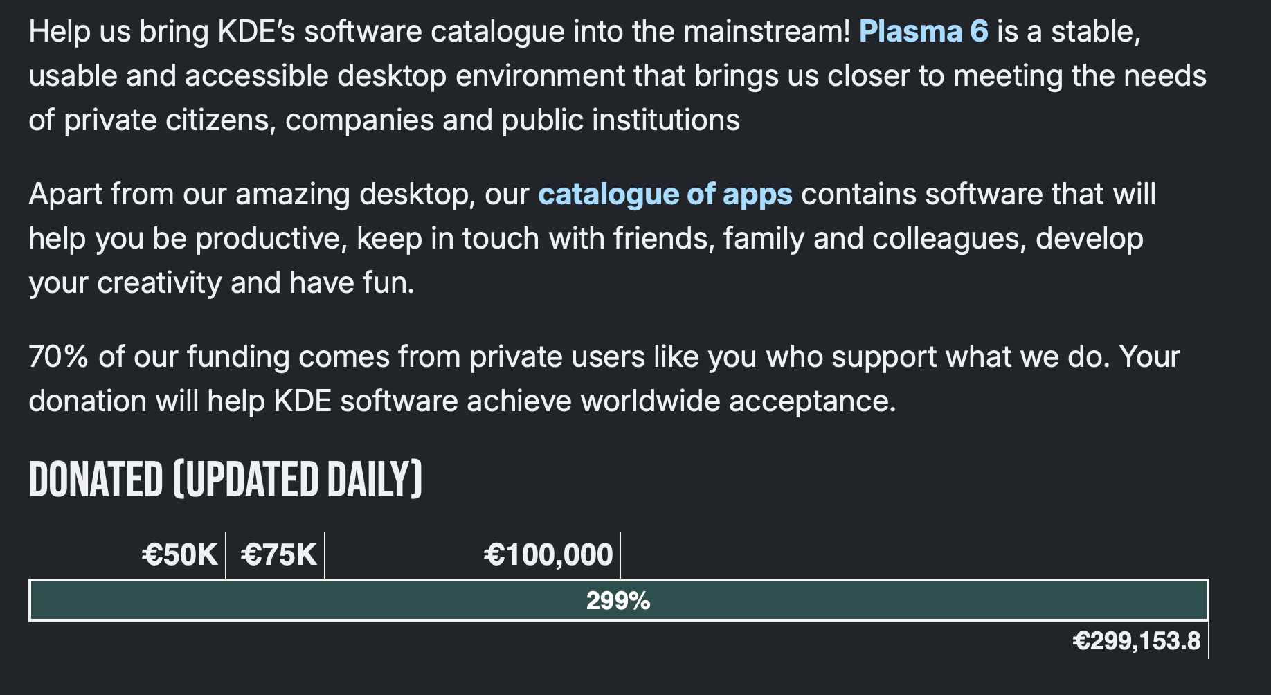The image size is (1271, 695).
Task: Click the vertical tick beside €50K
Action: (x=226, y=555)
